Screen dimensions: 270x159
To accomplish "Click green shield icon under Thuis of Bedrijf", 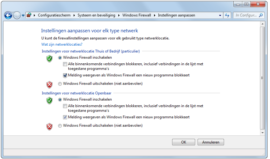I will pyautogui.click(x=49, y=58).
